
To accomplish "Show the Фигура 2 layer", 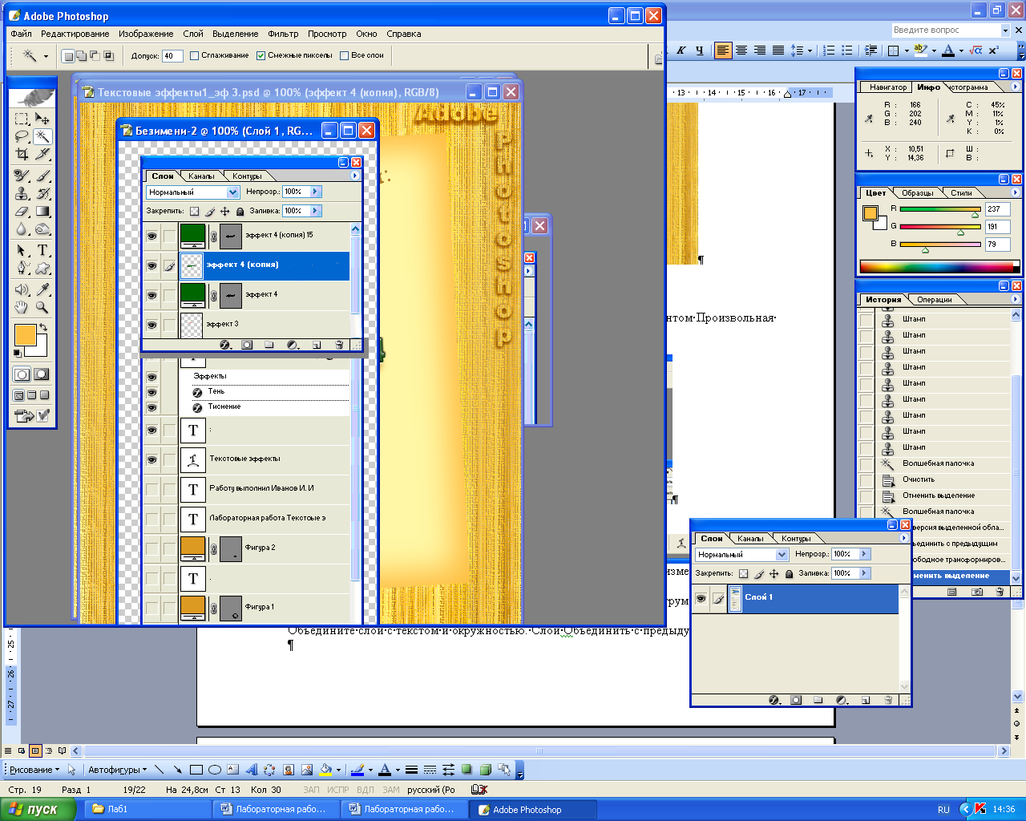I will tap(151, 548).
